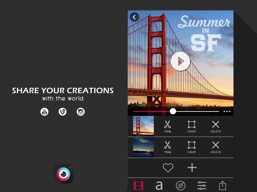Viewport: 257px width, 192px height.
Task: Open the three-dot more options menu
Action: coord(227,112)
